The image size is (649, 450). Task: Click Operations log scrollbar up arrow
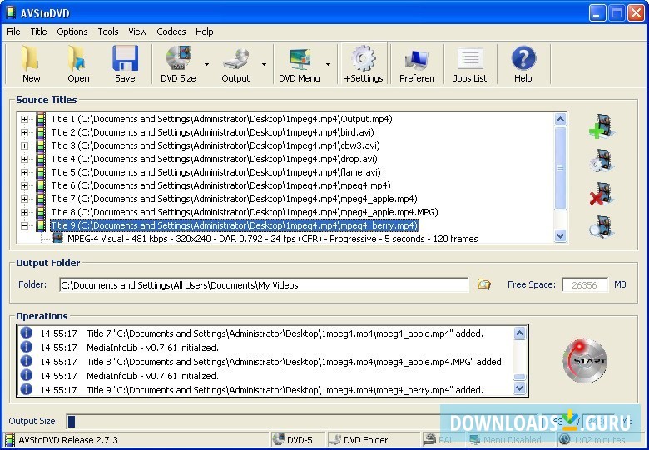point(519,333)
